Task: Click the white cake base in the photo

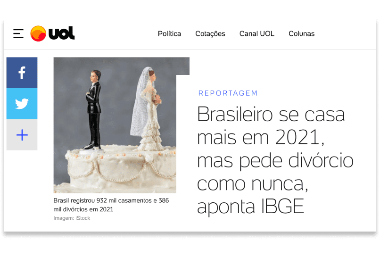Action: [x=120, y=170]
